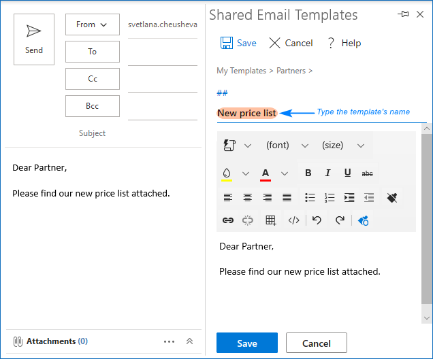
Task: Toggle italic formatting
Action: pos(327,173)
